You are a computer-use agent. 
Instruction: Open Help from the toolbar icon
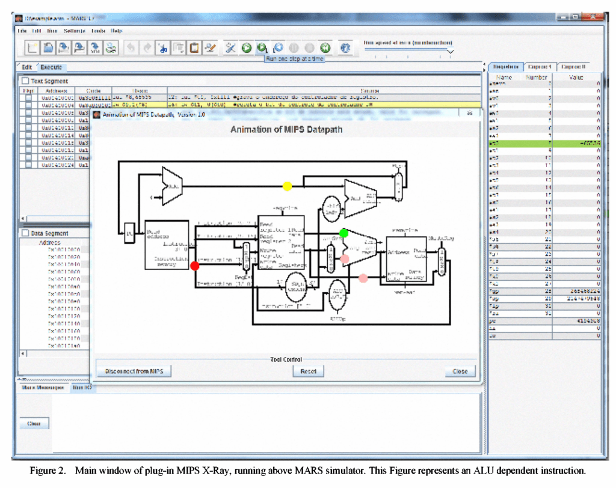coord(345,48)
